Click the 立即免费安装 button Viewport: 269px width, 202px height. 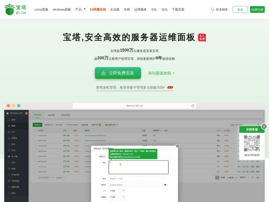click(118, 73)
